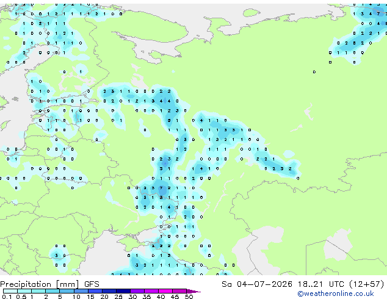Click the "25" legend scale label
The image size is (387, 299).
pos(118,297)
